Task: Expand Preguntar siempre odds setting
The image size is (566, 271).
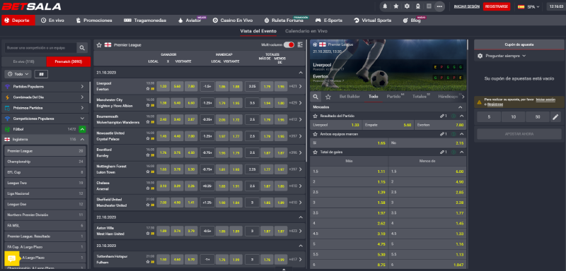Action: [502, 56]
